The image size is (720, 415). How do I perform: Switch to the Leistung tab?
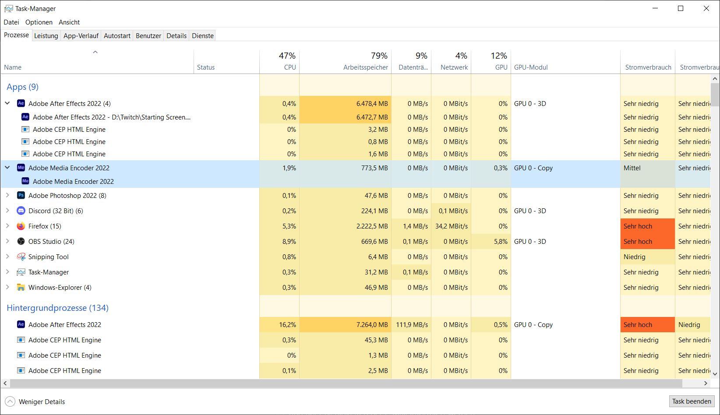46,36
